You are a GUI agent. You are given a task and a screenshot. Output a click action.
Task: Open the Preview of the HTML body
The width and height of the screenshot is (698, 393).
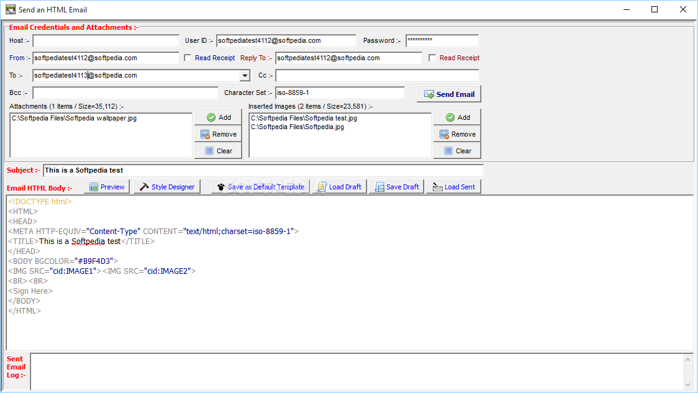(107, 187)
